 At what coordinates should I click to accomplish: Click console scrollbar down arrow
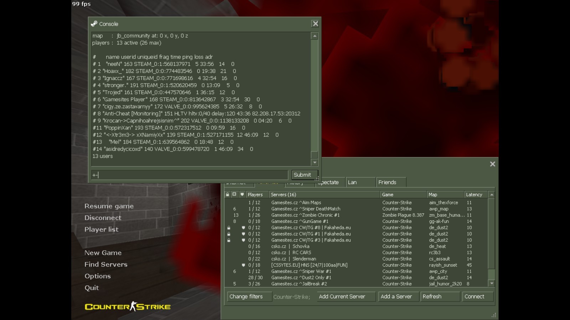tap(314, 162)
